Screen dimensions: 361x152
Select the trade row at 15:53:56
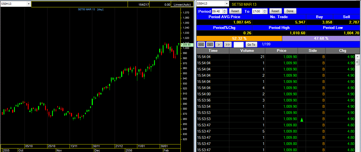click(x=276, y=100)
